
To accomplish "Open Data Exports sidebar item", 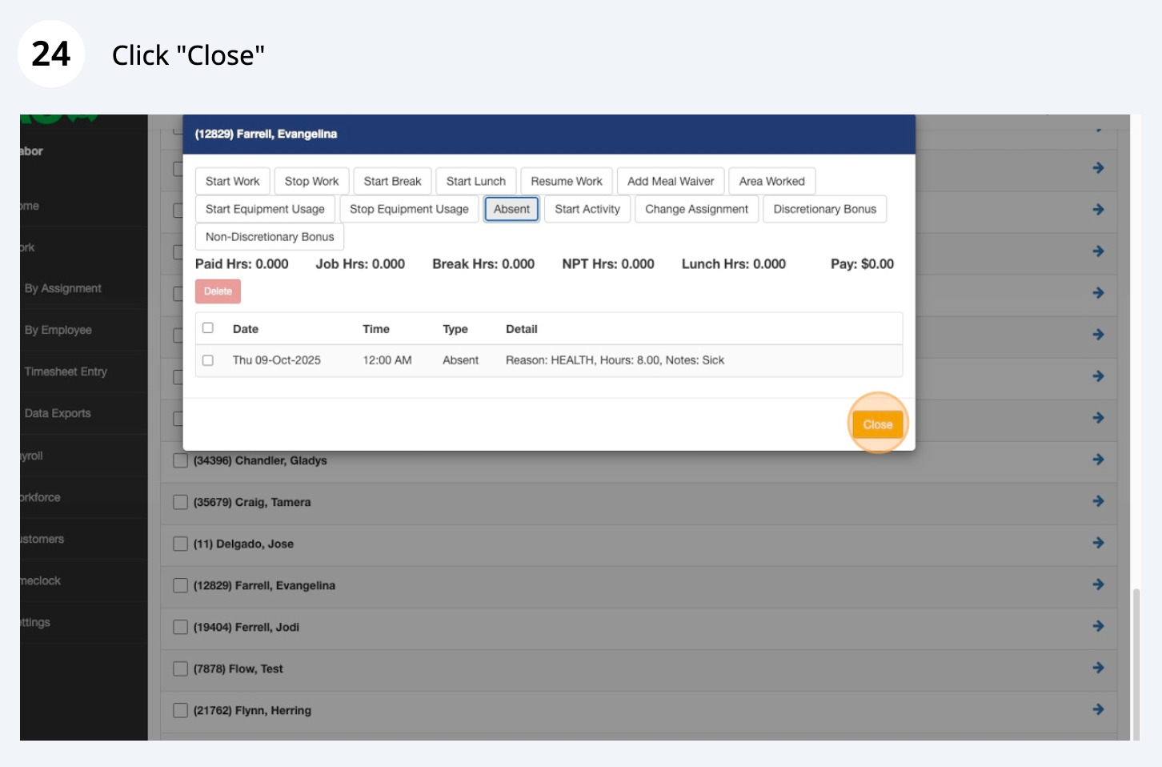I will click(x=58, y=413).
